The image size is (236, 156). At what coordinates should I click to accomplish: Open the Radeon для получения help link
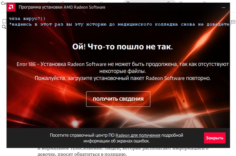coord(138,135)
